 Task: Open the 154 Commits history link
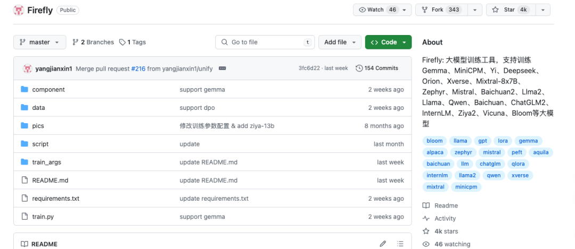tap(377, 68)
